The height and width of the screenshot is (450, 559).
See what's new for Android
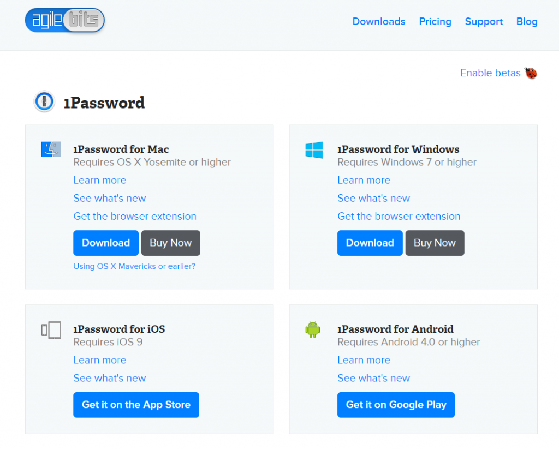[373, 379]
